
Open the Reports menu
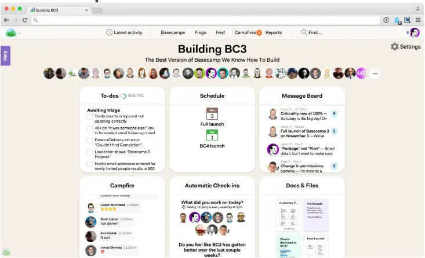[274, 32]
